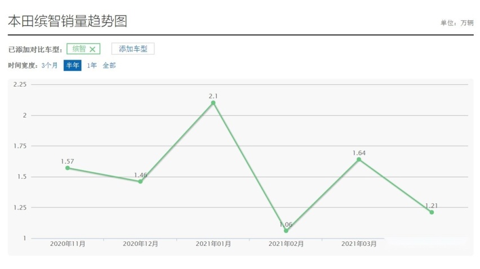The width and height of the screenshot is (480, 269).
Task: Click the 1.57 data point for 2020年11月
Action: [68, 168]
